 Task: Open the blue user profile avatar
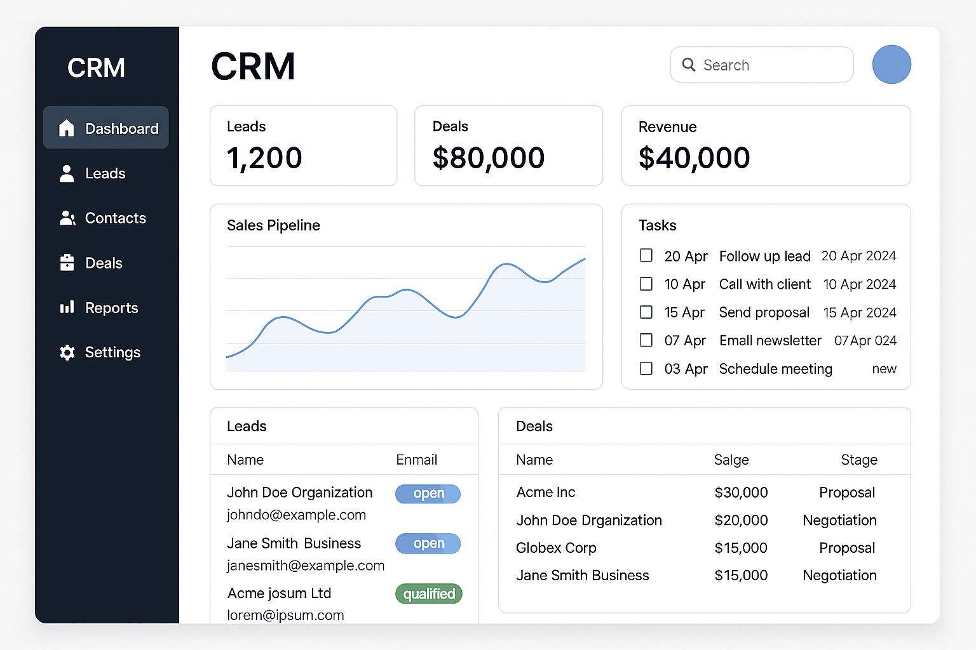click(891, 65)
